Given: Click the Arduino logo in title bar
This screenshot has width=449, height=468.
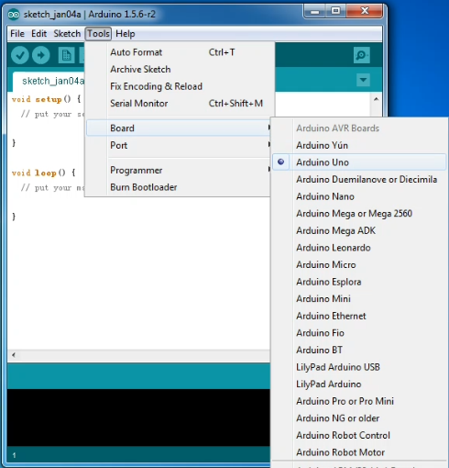Looking at the screenshot, I should point(14,15).
